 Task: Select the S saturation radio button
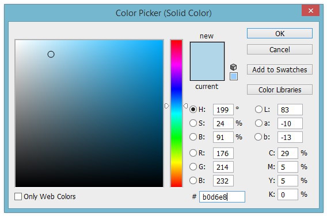click(193, 123)
